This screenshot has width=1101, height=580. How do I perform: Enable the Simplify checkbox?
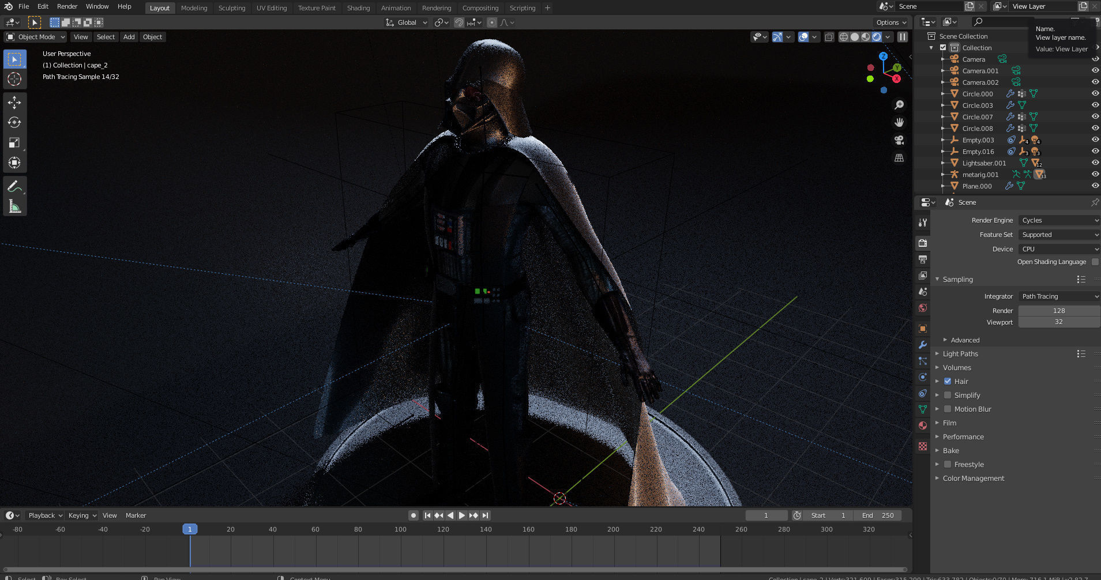tap(948, 395)
